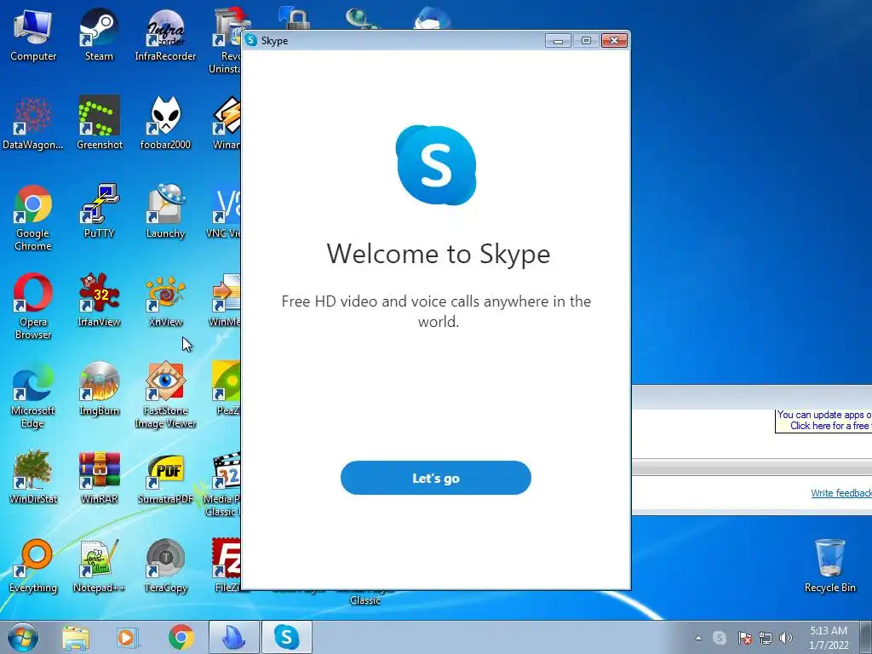
Task: Click the Skype system tray icon
Action: tap(719, 638)
